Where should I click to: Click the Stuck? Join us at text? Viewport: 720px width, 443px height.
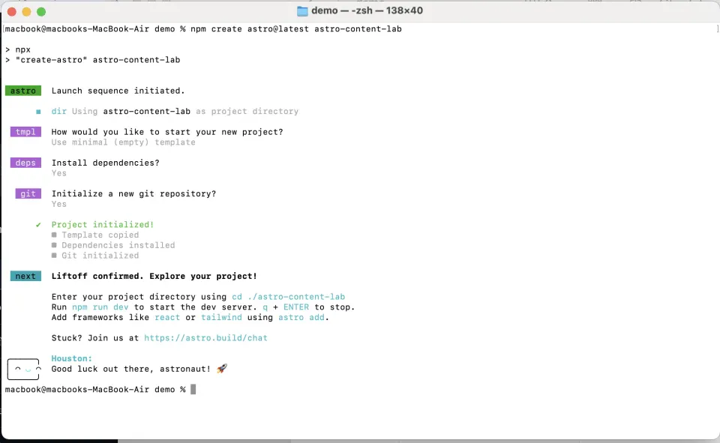pos(95,338)
